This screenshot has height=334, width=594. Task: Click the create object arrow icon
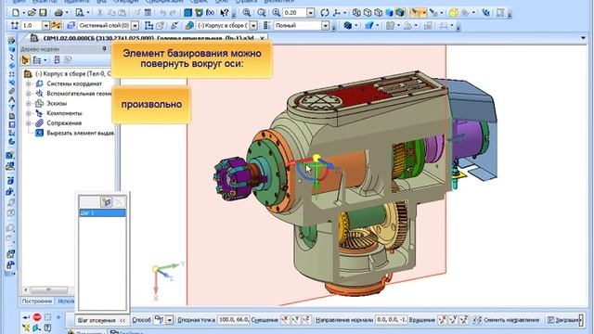(x=26, y=317)
